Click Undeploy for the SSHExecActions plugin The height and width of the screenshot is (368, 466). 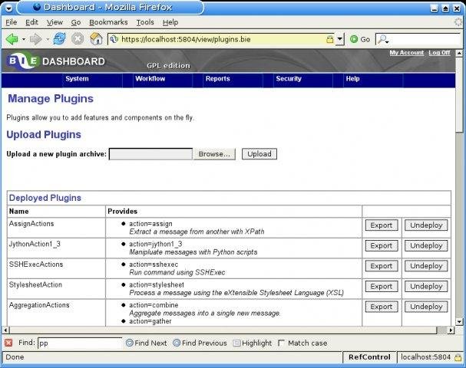(426, 266)
